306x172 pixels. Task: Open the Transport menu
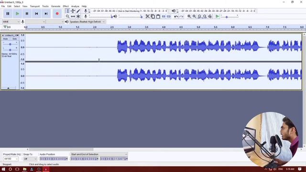(x=35, y=6)
